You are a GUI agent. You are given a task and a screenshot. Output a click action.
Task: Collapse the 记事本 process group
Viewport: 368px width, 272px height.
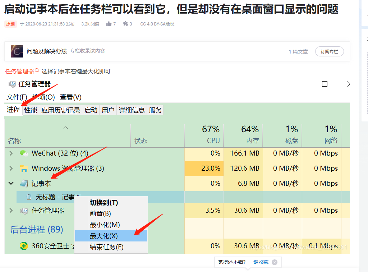pyautogui.click(x=11, y=183)
